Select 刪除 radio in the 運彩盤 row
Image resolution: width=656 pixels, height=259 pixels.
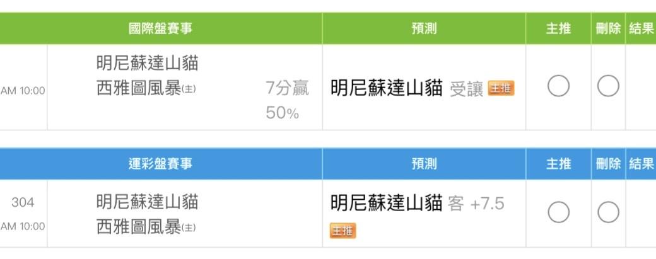[608, 212]
